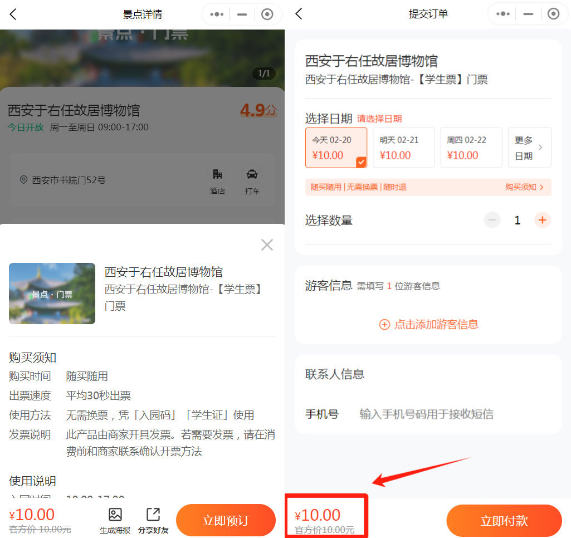Expand 更多日期 options
The width and height of the screenshot is (571, 538).
coord(529,148)
